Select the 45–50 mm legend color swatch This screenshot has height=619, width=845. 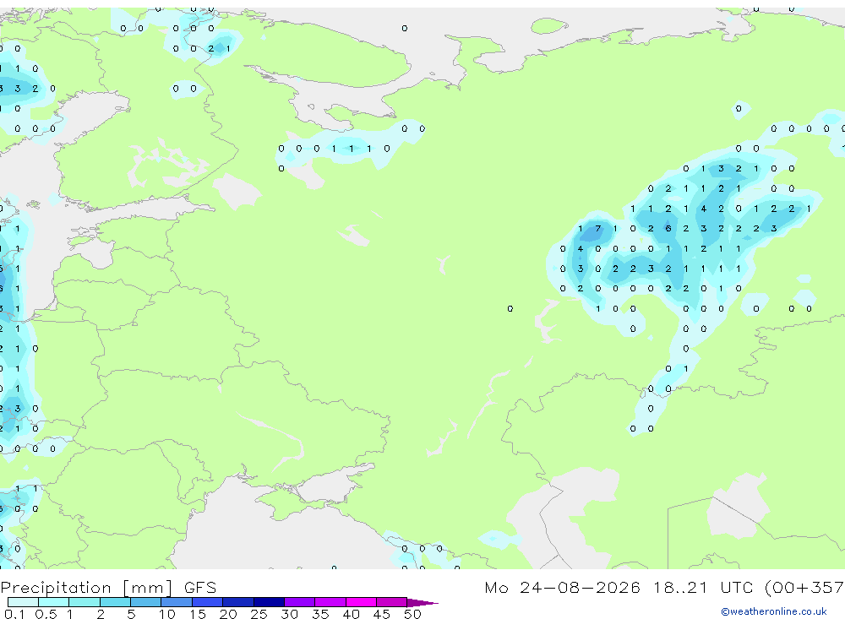pos(392,602)
